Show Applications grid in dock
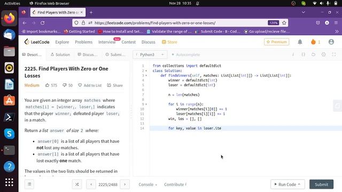Image resolution: width=342 pixels, height=192 pixels. (x=9, y=182)
